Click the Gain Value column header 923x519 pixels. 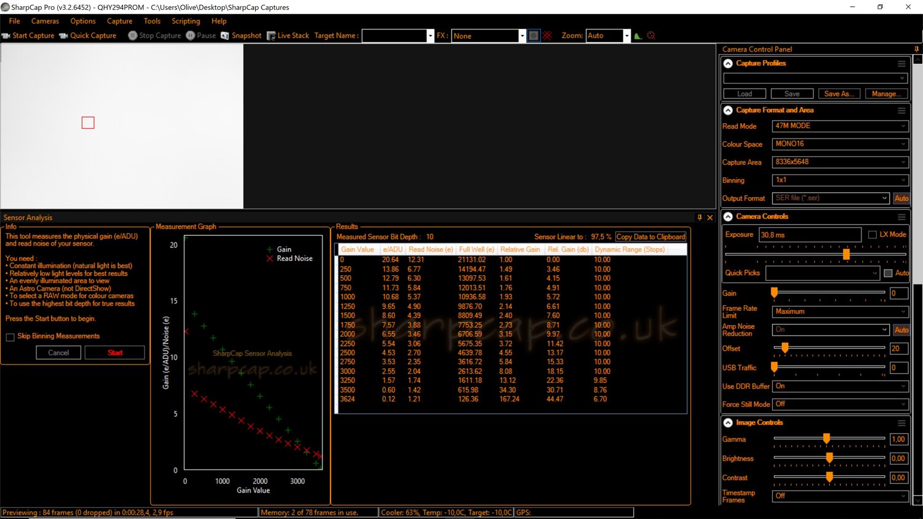[x=358, y=250]
